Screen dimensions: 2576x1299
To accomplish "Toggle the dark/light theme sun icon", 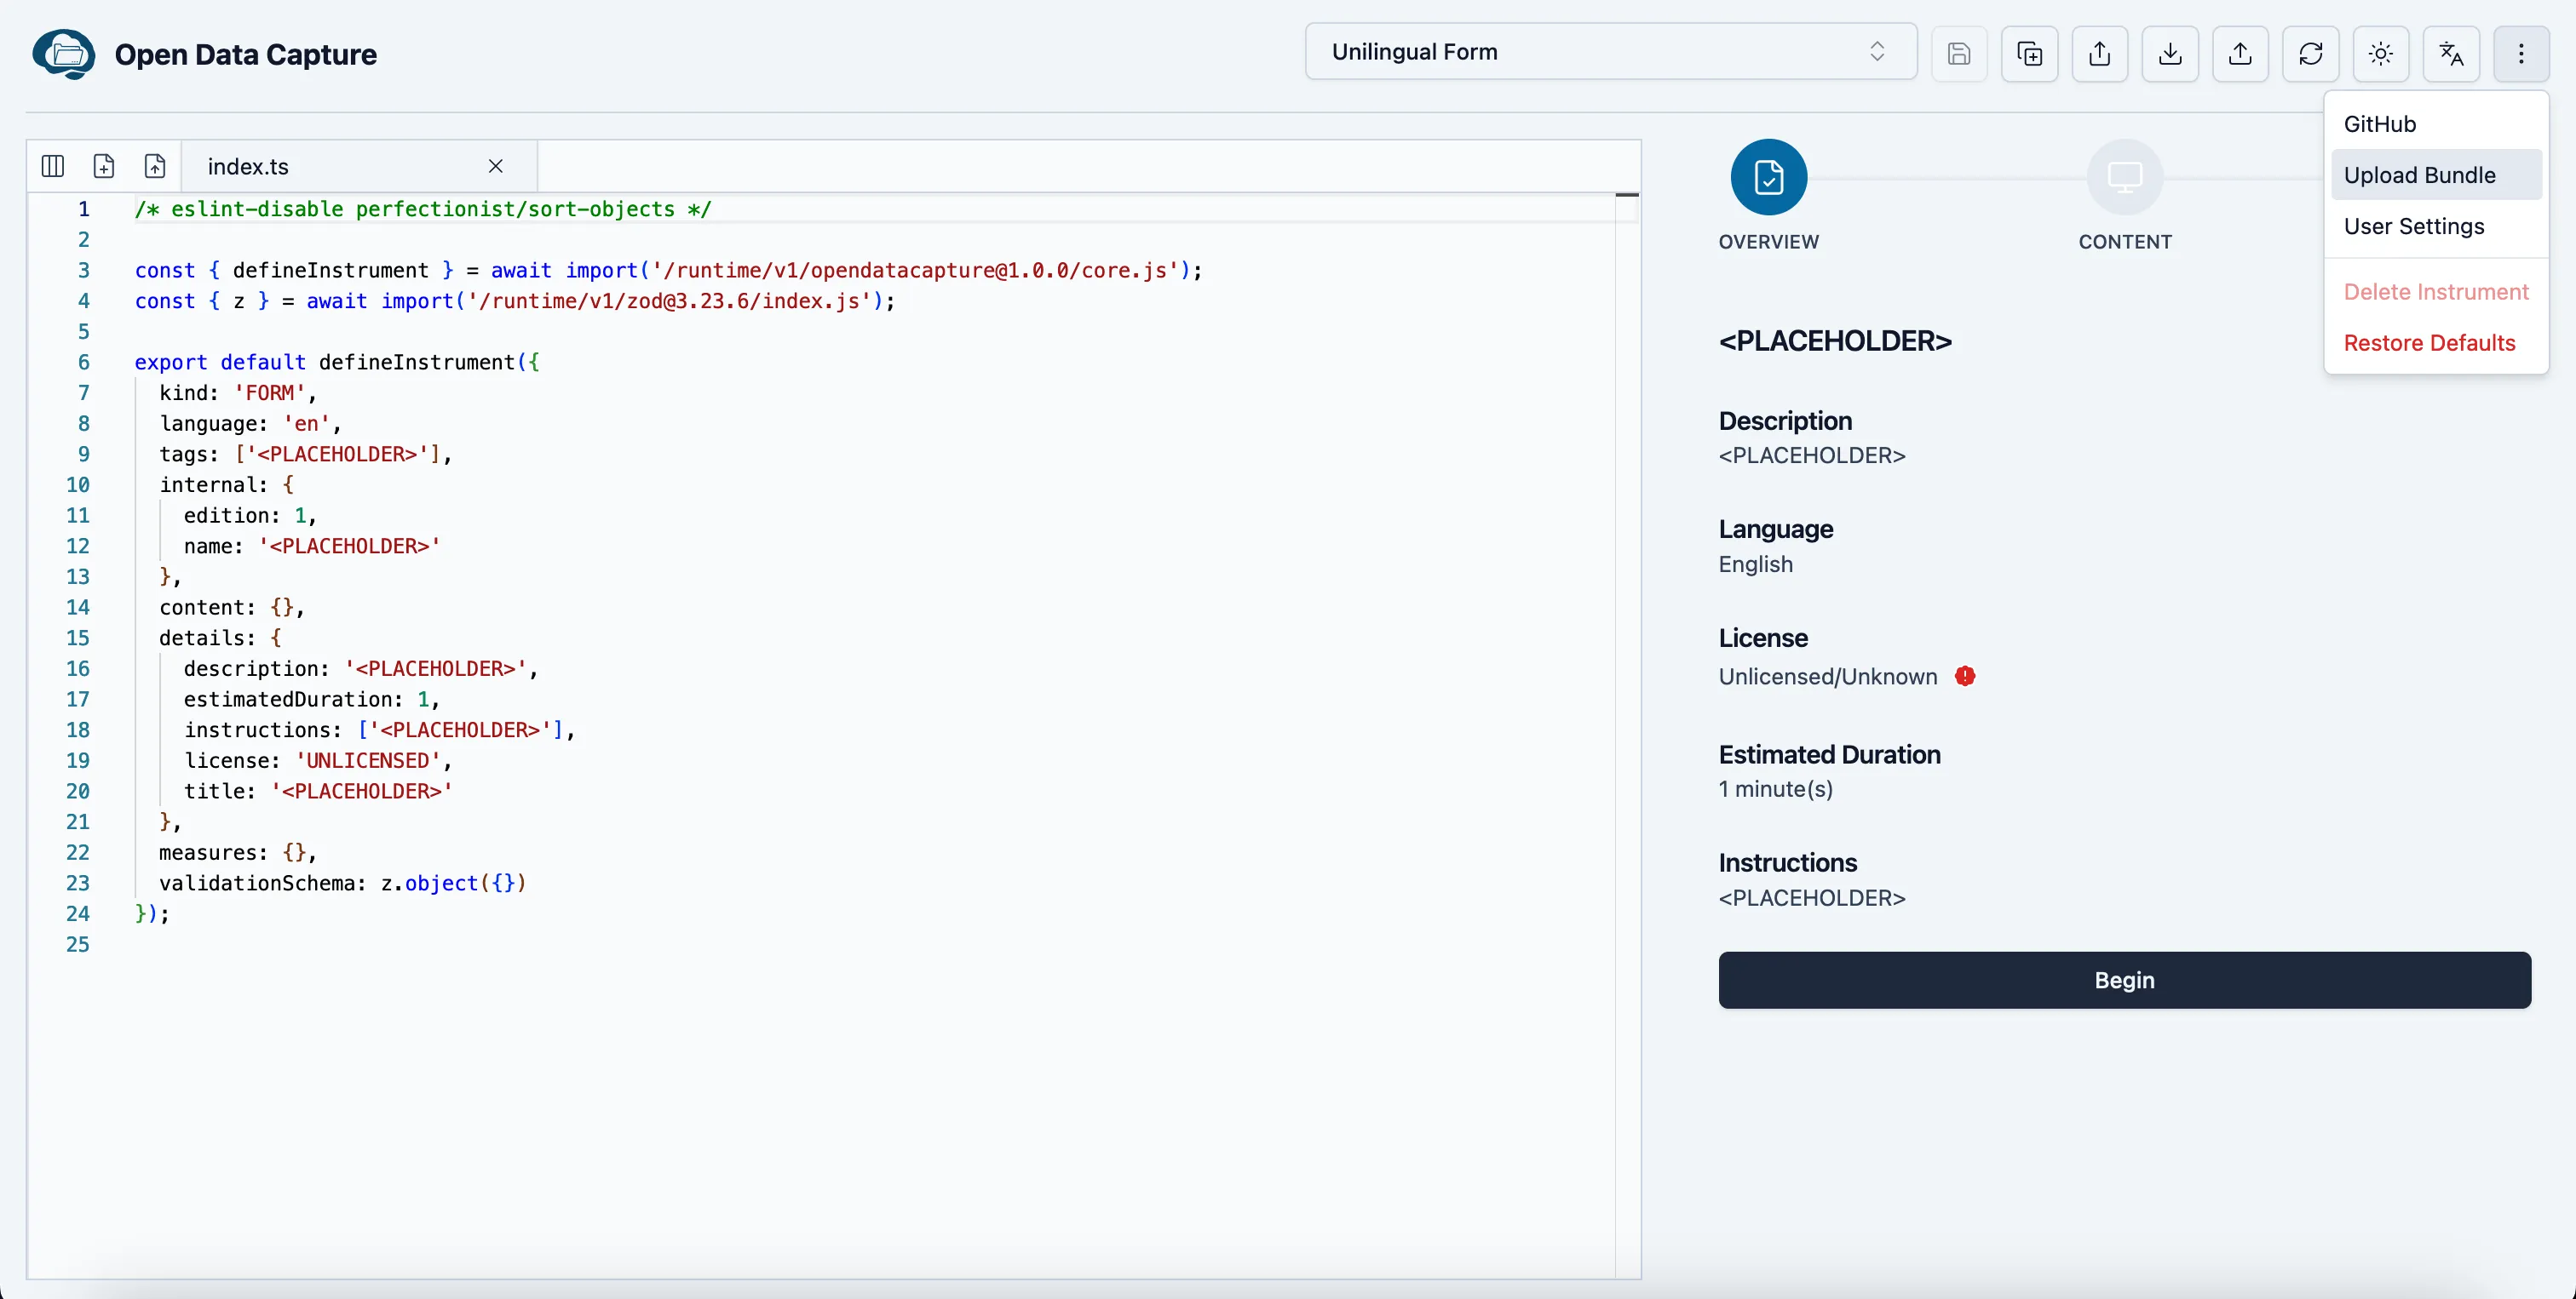I will (2380, 53).
